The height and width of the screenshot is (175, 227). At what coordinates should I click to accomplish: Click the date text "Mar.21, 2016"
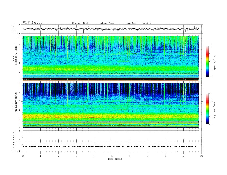click(80, 23)
